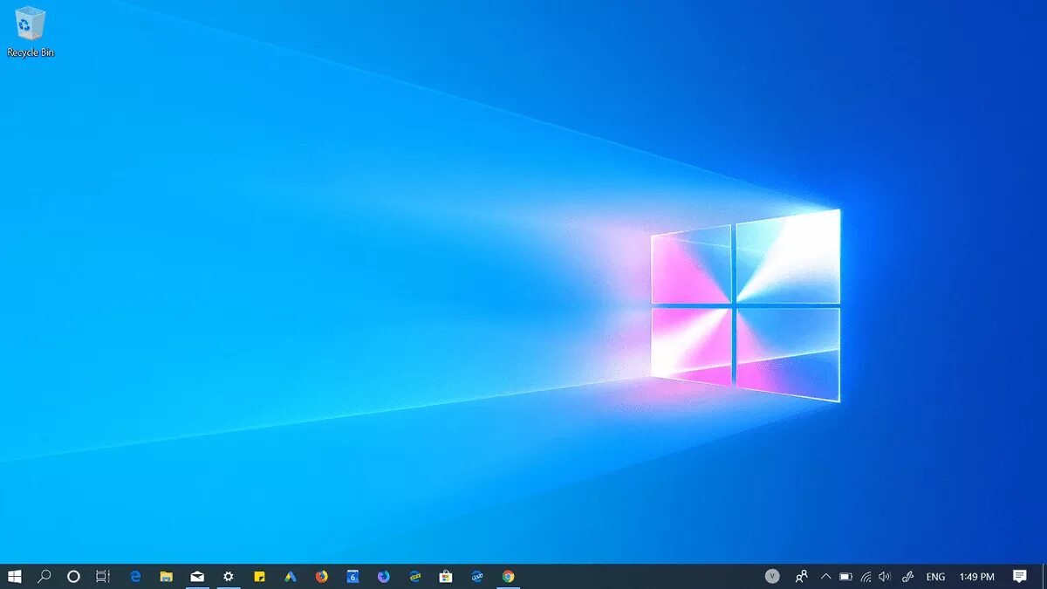Launch Google Chrome from taskbar
This screenshot has width=1047, height=589.
508,576
